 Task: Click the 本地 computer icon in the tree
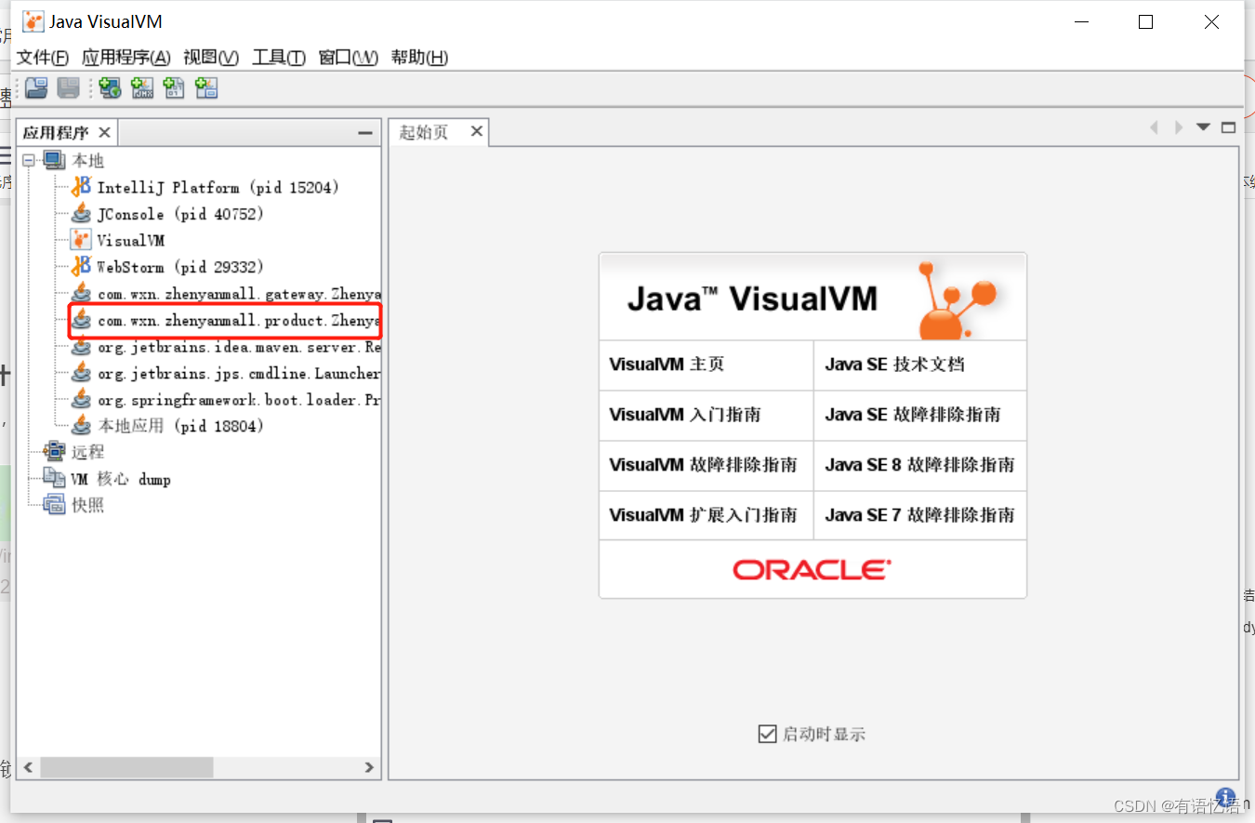click(55, 161)
